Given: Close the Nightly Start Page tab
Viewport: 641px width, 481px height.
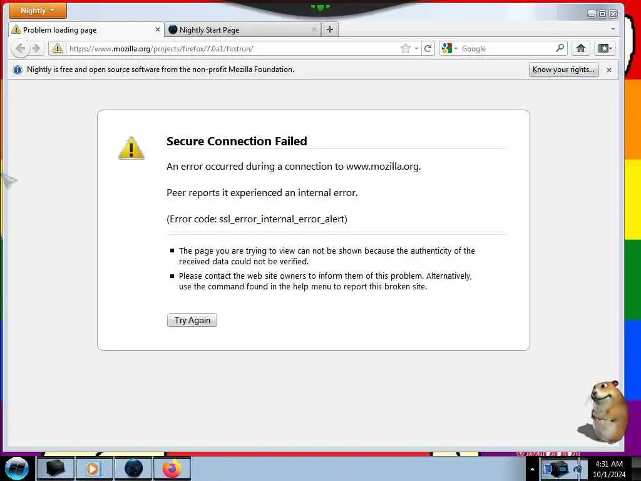Looking at the screenshot, I should coord(314,29).
